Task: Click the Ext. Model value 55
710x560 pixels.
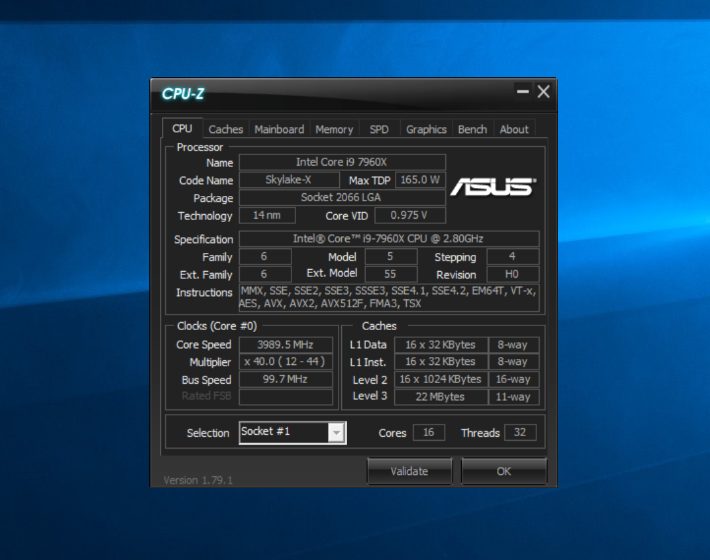Action: point(391,274)
